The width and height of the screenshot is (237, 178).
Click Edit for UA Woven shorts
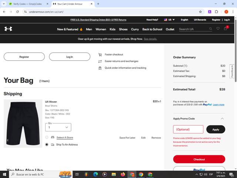tap(143, 138)
